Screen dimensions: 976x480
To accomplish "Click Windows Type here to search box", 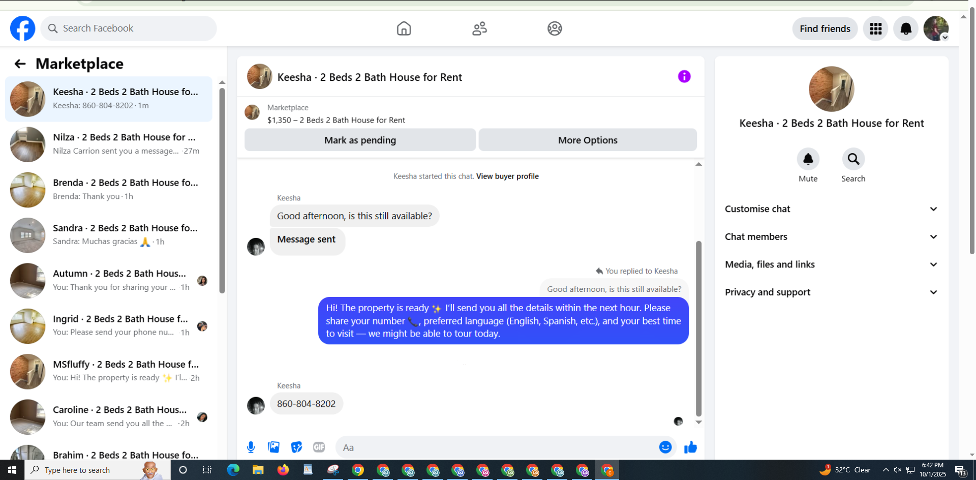I will point(97,470).
